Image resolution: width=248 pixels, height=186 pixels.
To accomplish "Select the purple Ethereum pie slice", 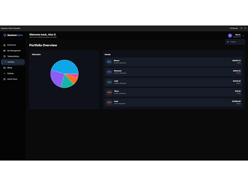I will click(x=57, y=78).
